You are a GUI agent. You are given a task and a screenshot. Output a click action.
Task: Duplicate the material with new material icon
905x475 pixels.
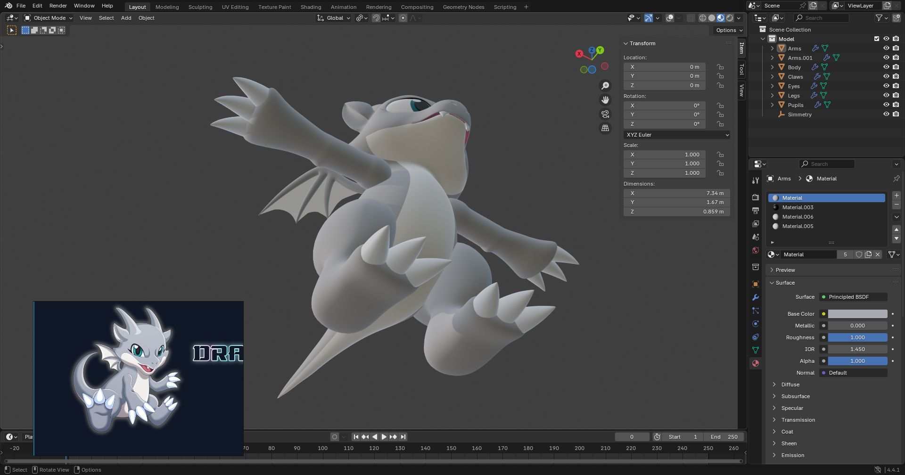[868, 254]
